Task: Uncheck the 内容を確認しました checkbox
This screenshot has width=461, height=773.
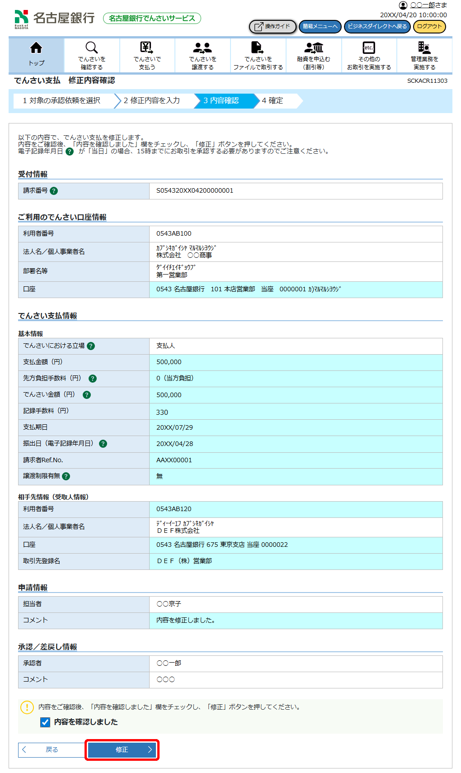Action: [45, 722]
